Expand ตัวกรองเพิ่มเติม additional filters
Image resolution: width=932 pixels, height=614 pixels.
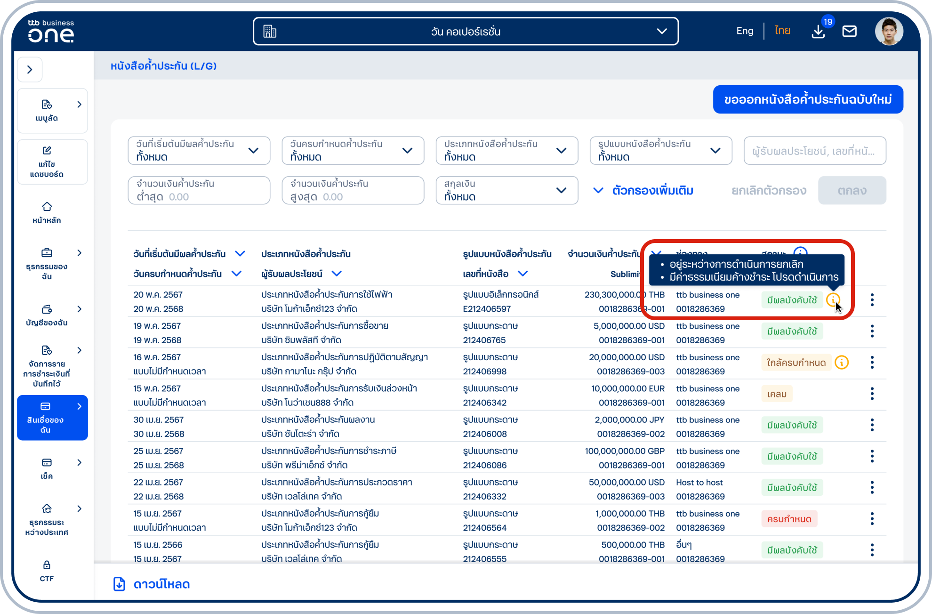[643, 191]
